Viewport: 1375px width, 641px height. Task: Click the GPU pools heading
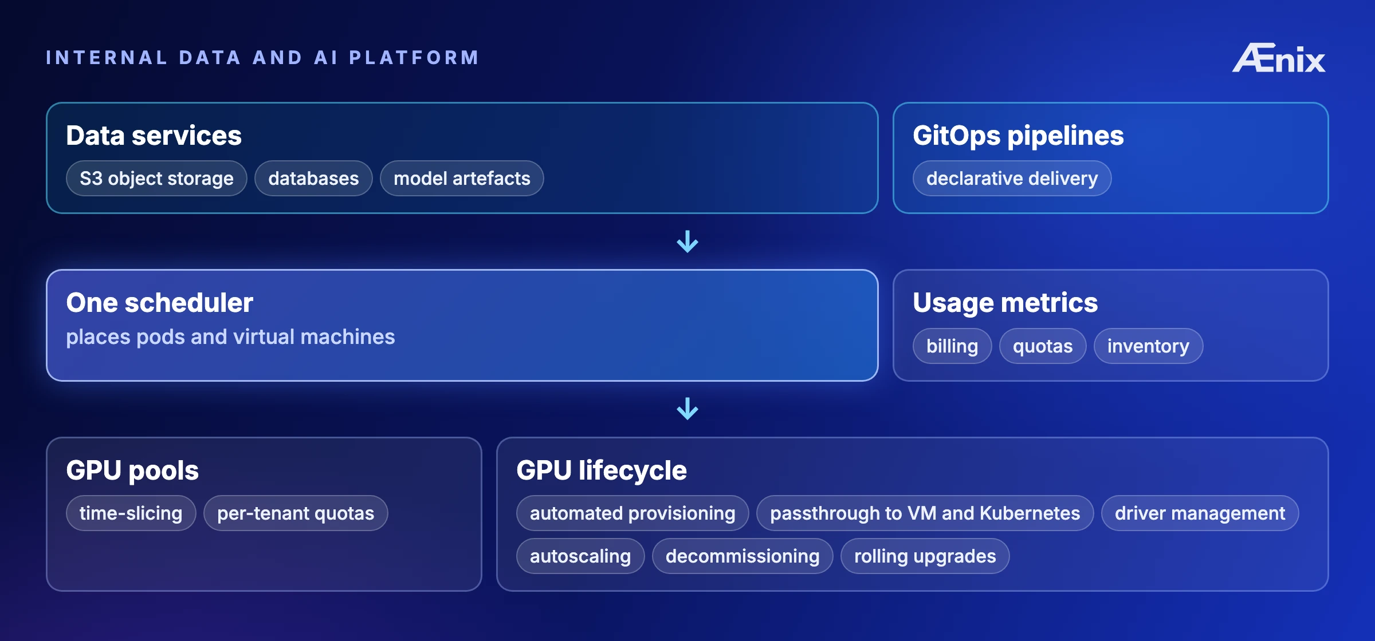(132, 470)
